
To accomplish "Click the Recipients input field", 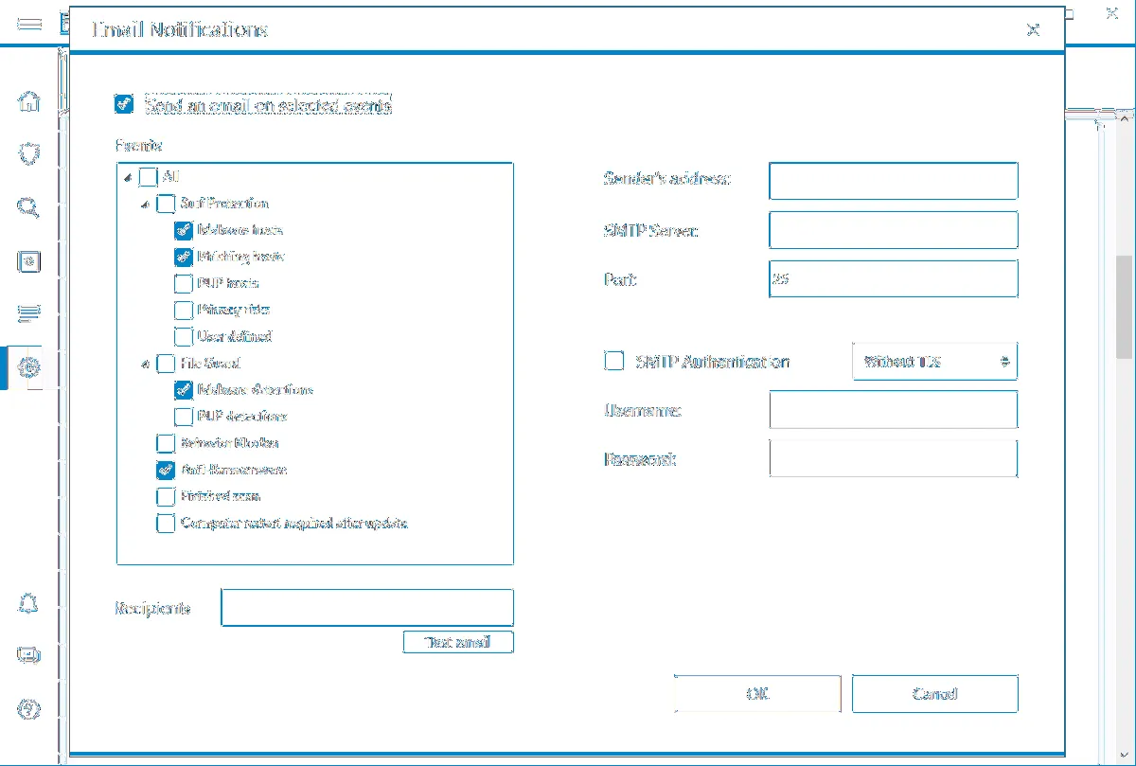I will pos(367,608).
